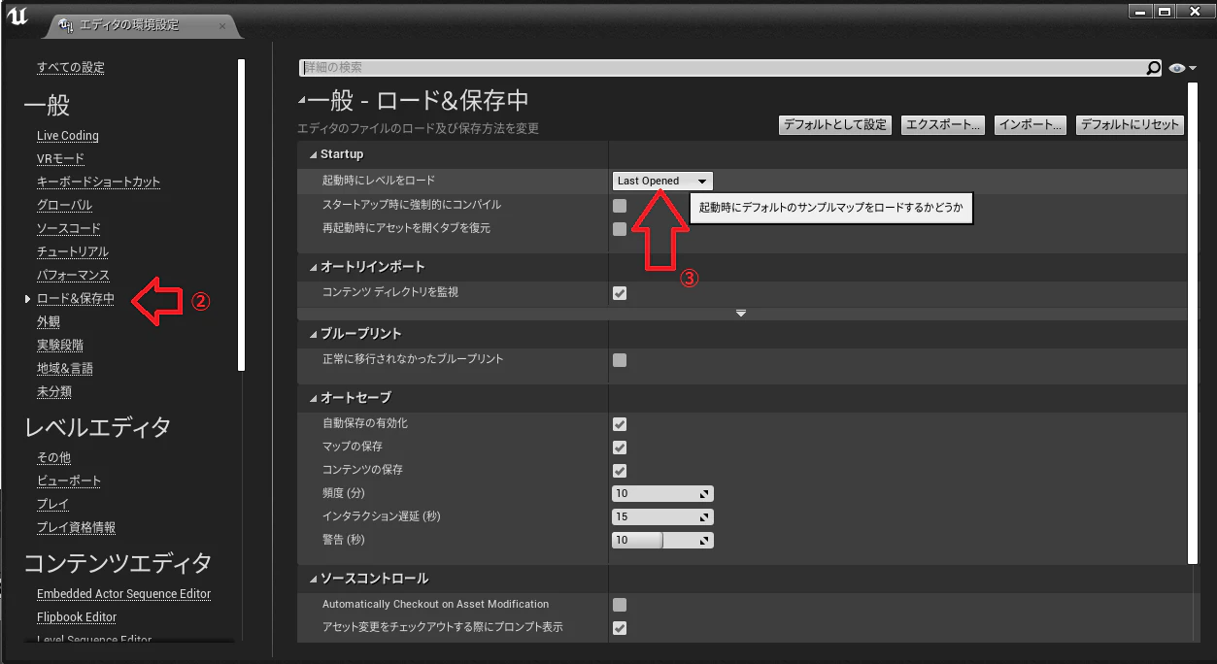Collapse the Startup section
Viewport: 1217px width, 664px height.
tap(313, 155)
